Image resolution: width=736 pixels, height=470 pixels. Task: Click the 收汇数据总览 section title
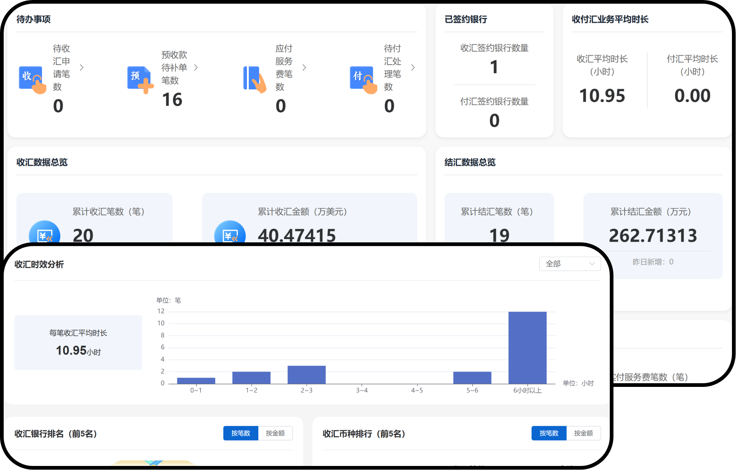tap(42, 162)
